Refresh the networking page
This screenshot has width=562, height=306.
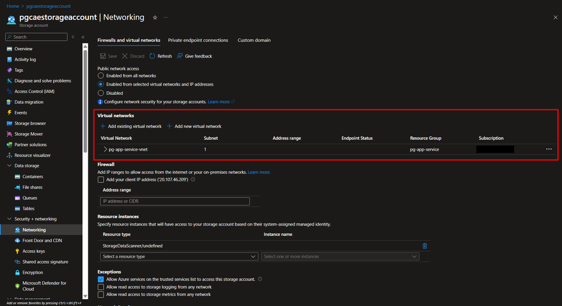point(160,56)
